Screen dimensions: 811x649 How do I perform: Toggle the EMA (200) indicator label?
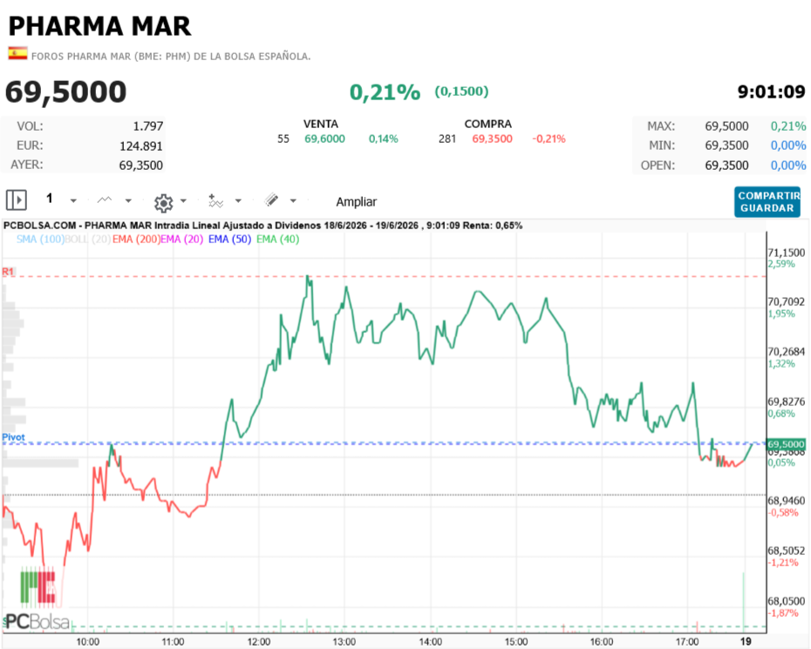point(136,240)
